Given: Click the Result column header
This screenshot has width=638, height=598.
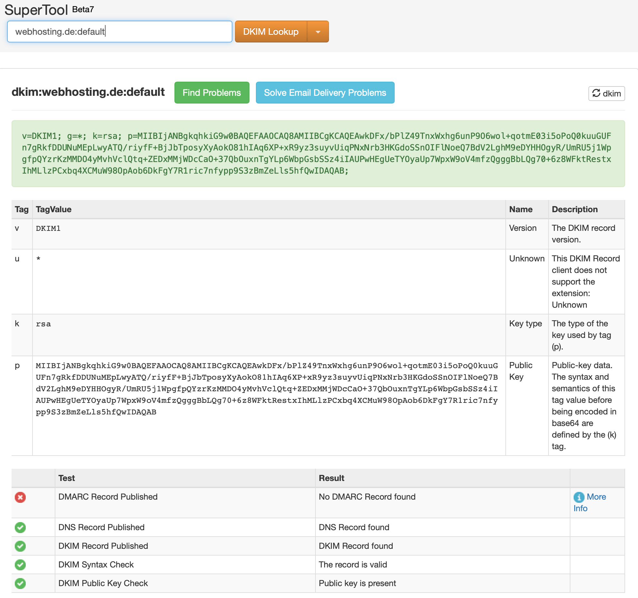Looking at the screenshot, I should 331,478.
